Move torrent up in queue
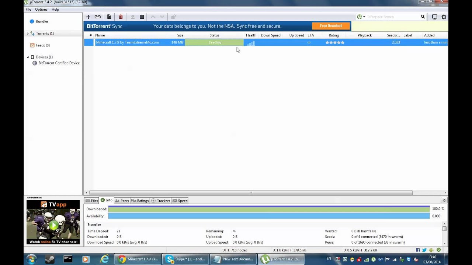 (x=153, y=17)
